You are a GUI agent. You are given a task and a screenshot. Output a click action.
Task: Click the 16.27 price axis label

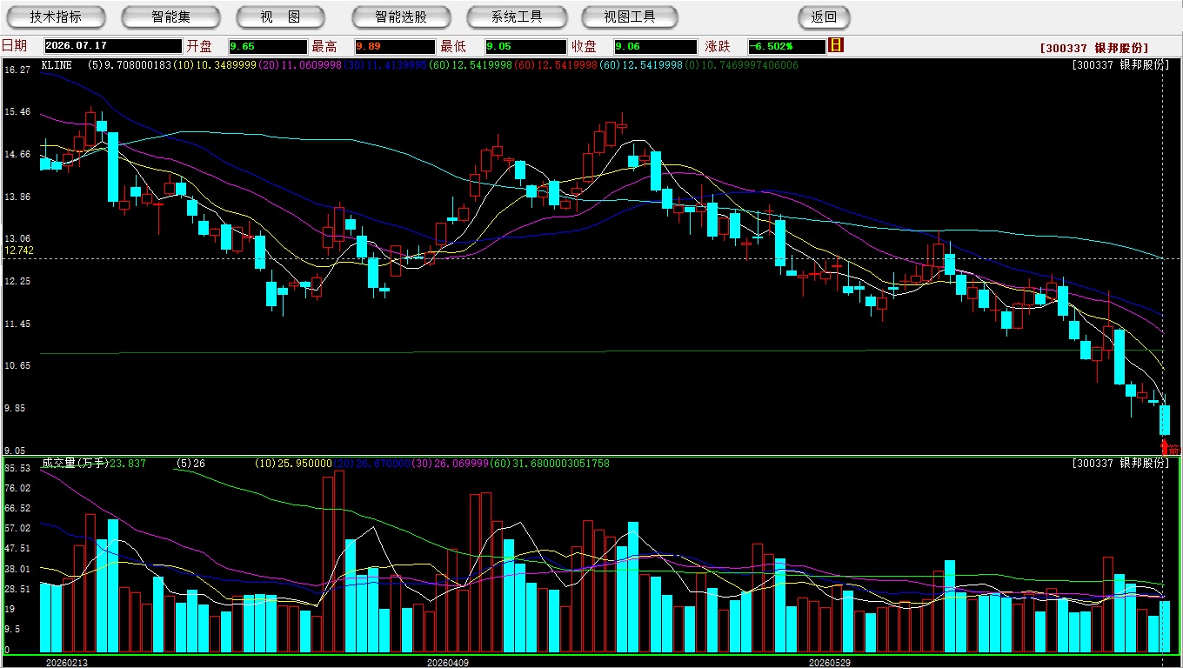(17, 70)
